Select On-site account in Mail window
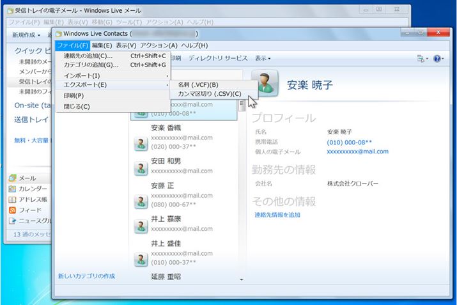Image resolution: width=457 pixels, height=305 pixels. point(33,106)
